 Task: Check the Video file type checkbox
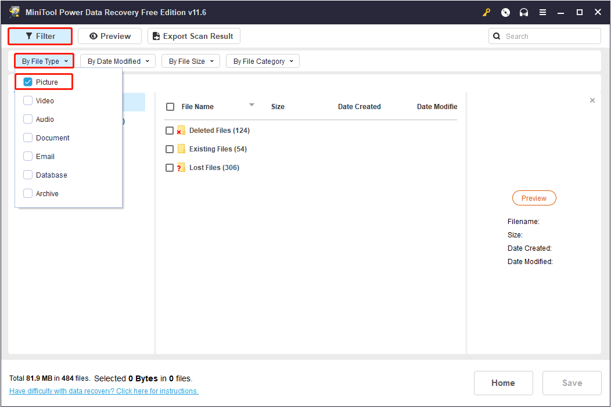tap(28, 100)
